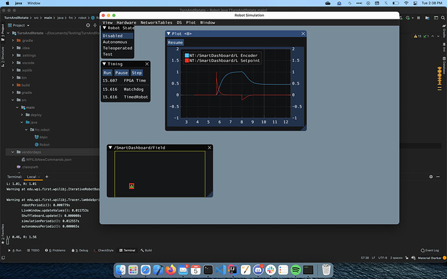Open the View menu in Robot Simulation
447x279 pixels.
pyautogui.click(x=108, y=23)
